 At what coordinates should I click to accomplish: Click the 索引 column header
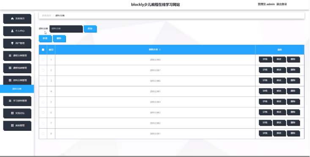coord(51,50)
